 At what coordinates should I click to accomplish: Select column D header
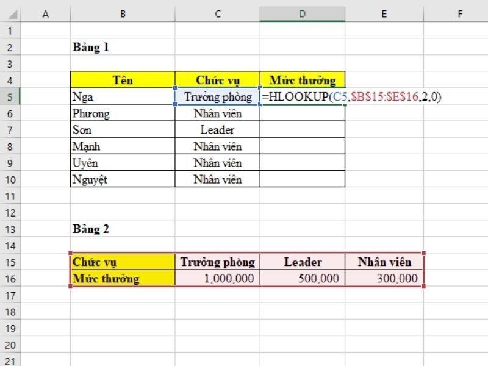pos(302,13)
